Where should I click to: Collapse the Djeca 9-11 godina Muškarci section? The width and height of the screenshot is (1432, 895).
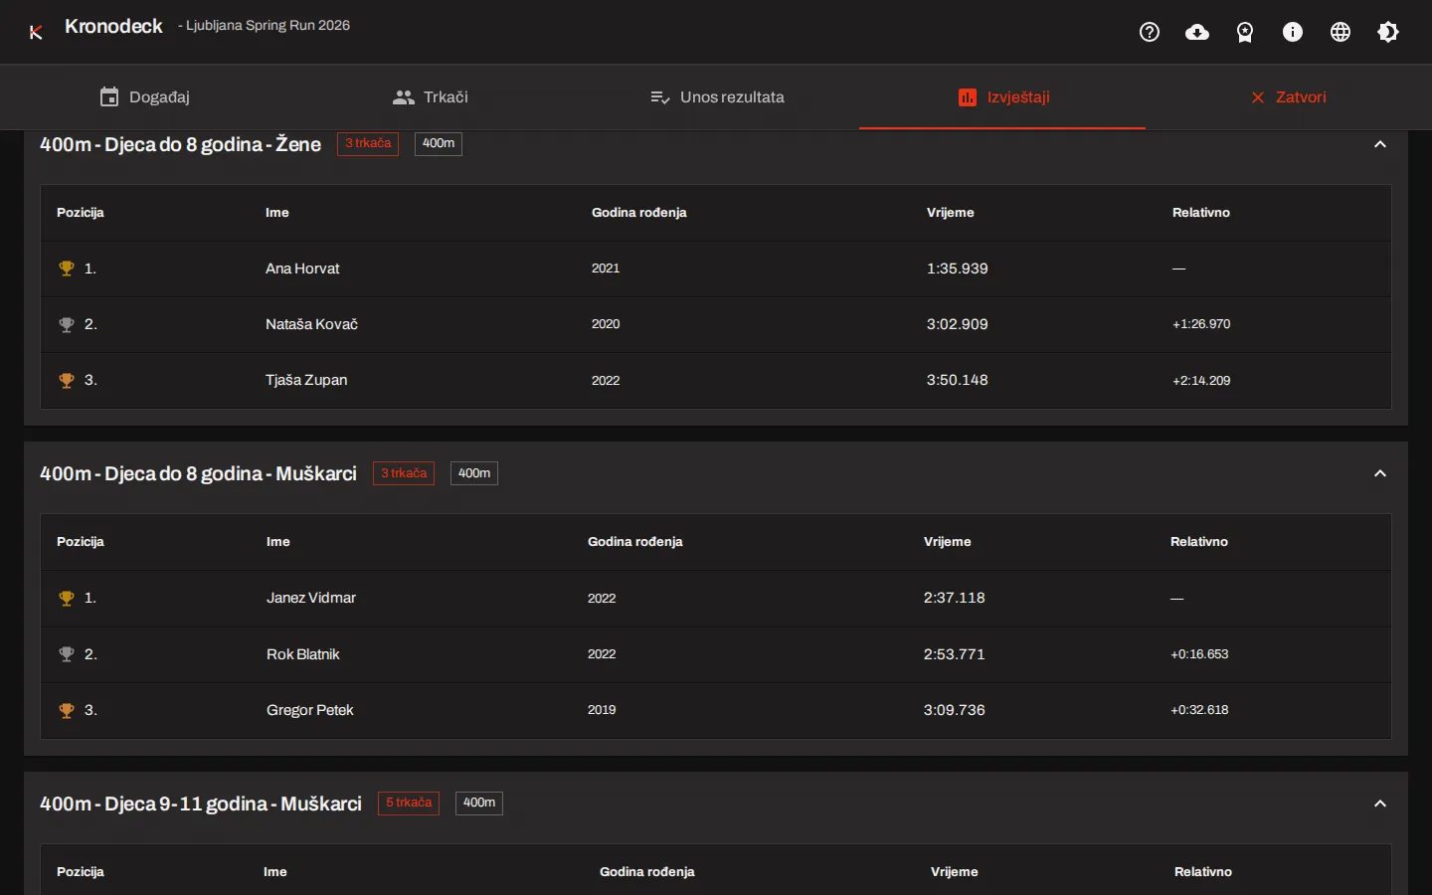point(1380,804)
